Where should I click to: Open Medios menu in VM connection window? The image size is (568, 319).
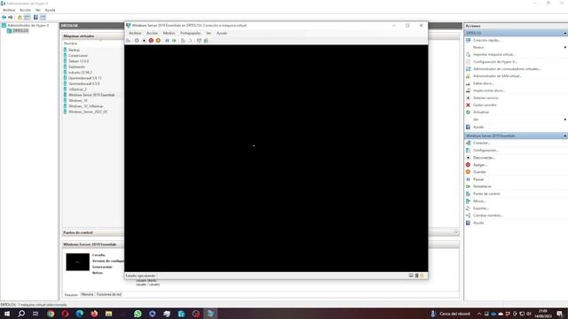pos(169,34)
